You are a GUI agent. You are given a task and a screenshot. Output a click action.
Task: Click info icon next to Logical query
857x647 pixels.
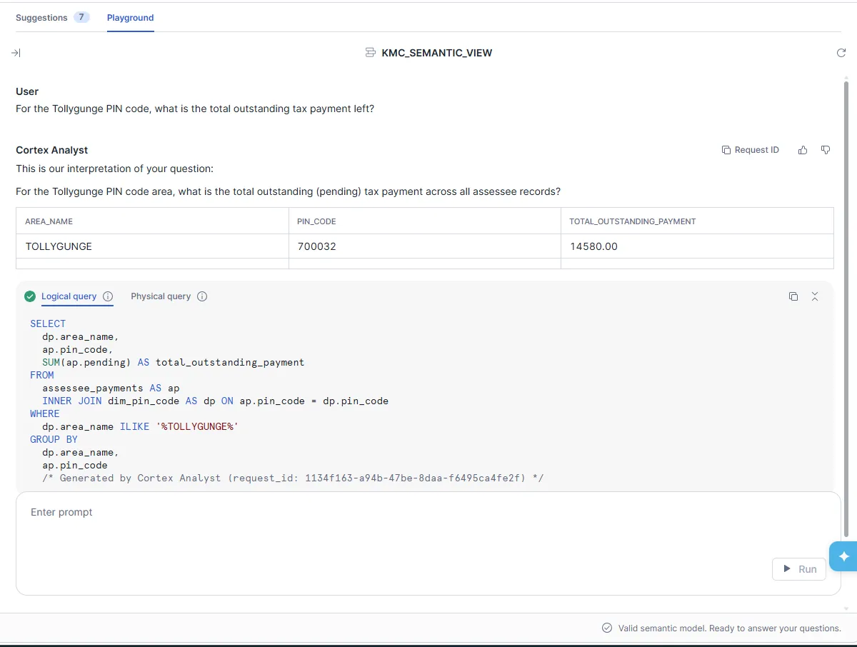click(x=108, y=296)
